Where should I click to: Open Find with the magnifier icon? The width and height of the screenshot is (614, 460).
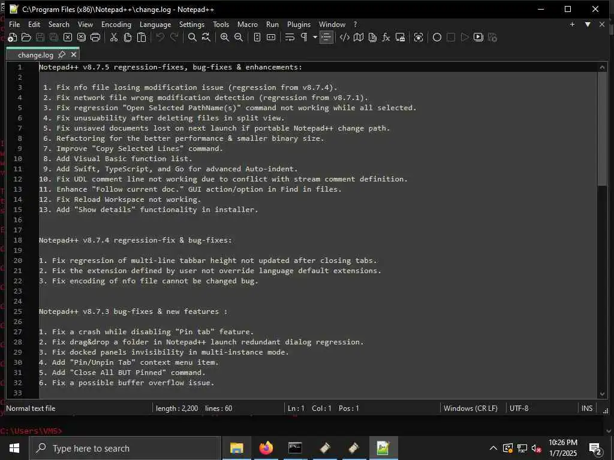[192, 38]
